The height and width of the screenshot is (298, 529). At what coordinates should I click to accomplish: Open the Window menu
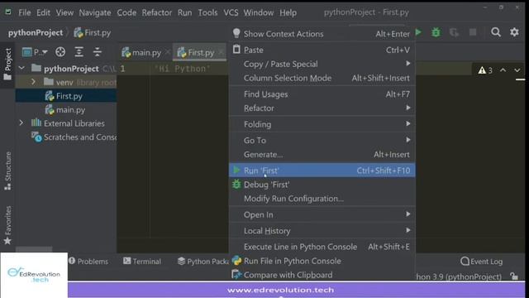259,12
